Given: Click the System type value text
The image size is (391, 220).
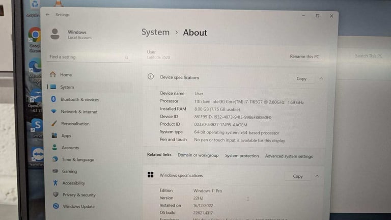Looking at the screenshot, I should 237,133.
